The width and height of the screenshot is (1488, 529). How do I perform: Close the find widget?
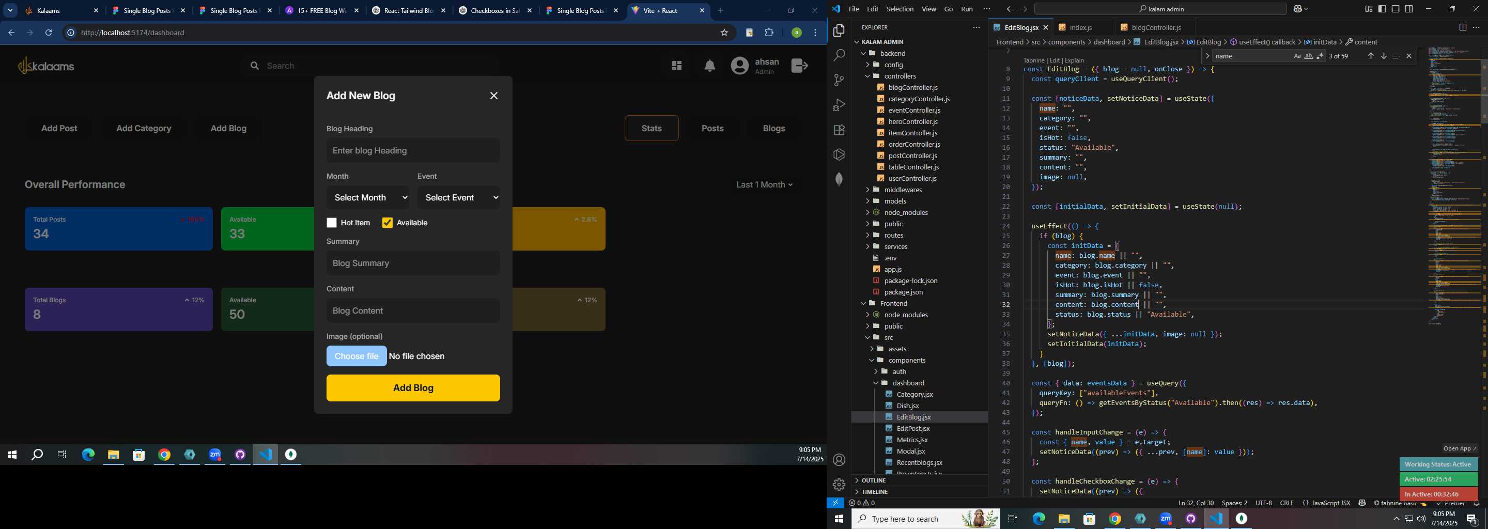pyautogui.click(x=1409, y=56)
